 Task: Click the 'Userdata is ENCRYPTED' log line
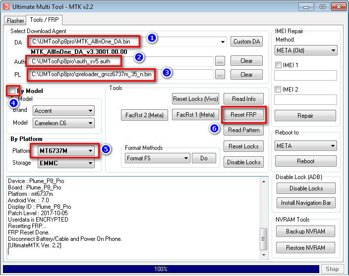(x=38, y=220)
